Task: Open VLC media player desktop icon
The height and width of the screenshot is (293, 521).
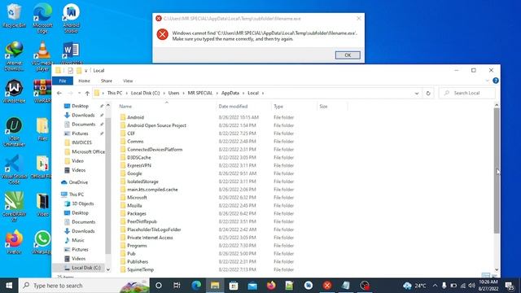Action: 42,55
